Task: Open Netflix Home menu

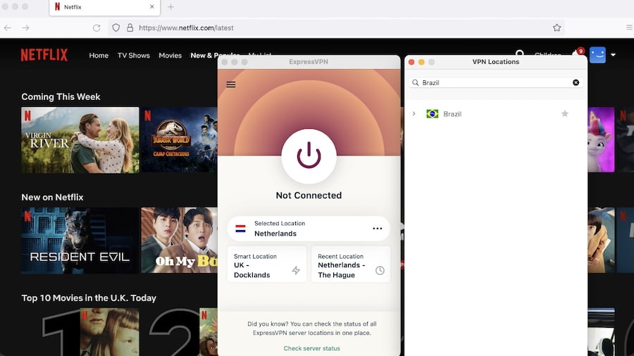Action: click(99, 56)
